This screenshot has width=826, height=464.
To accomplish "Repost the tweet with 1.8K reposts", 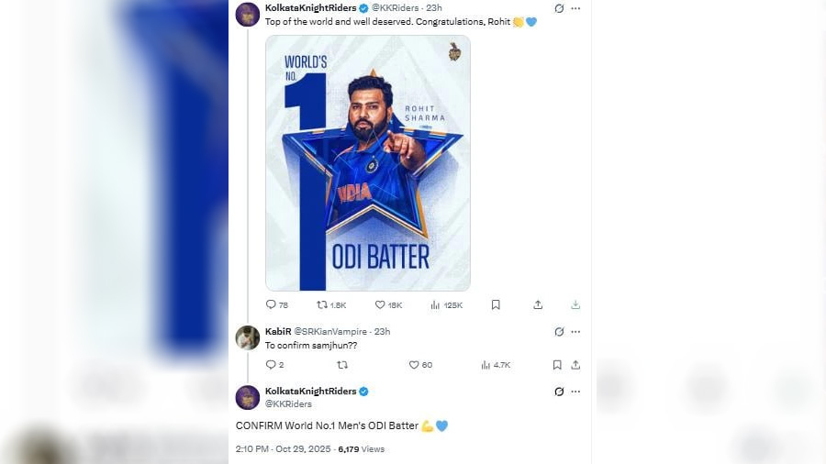I will click(322, 304).
